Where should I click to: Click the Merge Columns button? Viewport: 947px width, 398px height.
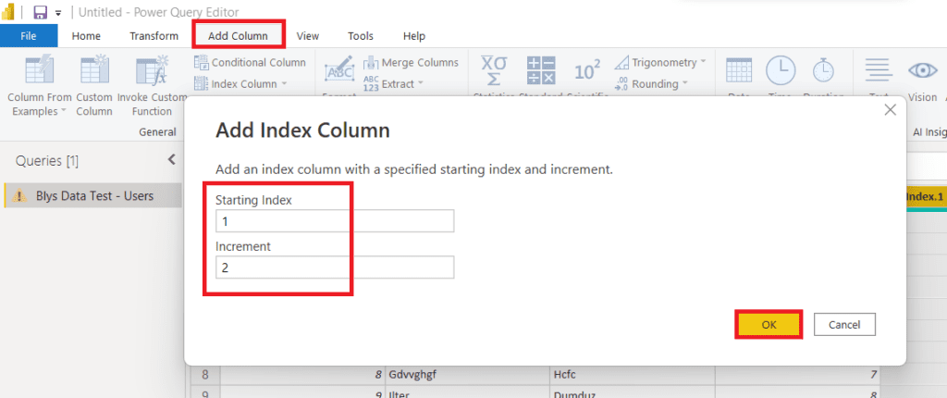[x=411, y=62]
